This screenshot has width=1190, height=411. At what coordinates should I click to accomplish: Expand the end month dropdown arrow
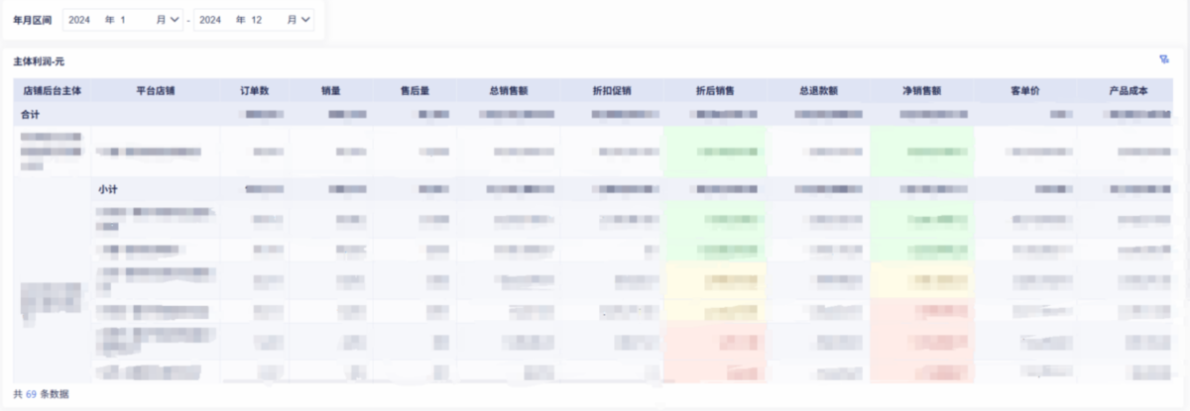pos(305,20)
